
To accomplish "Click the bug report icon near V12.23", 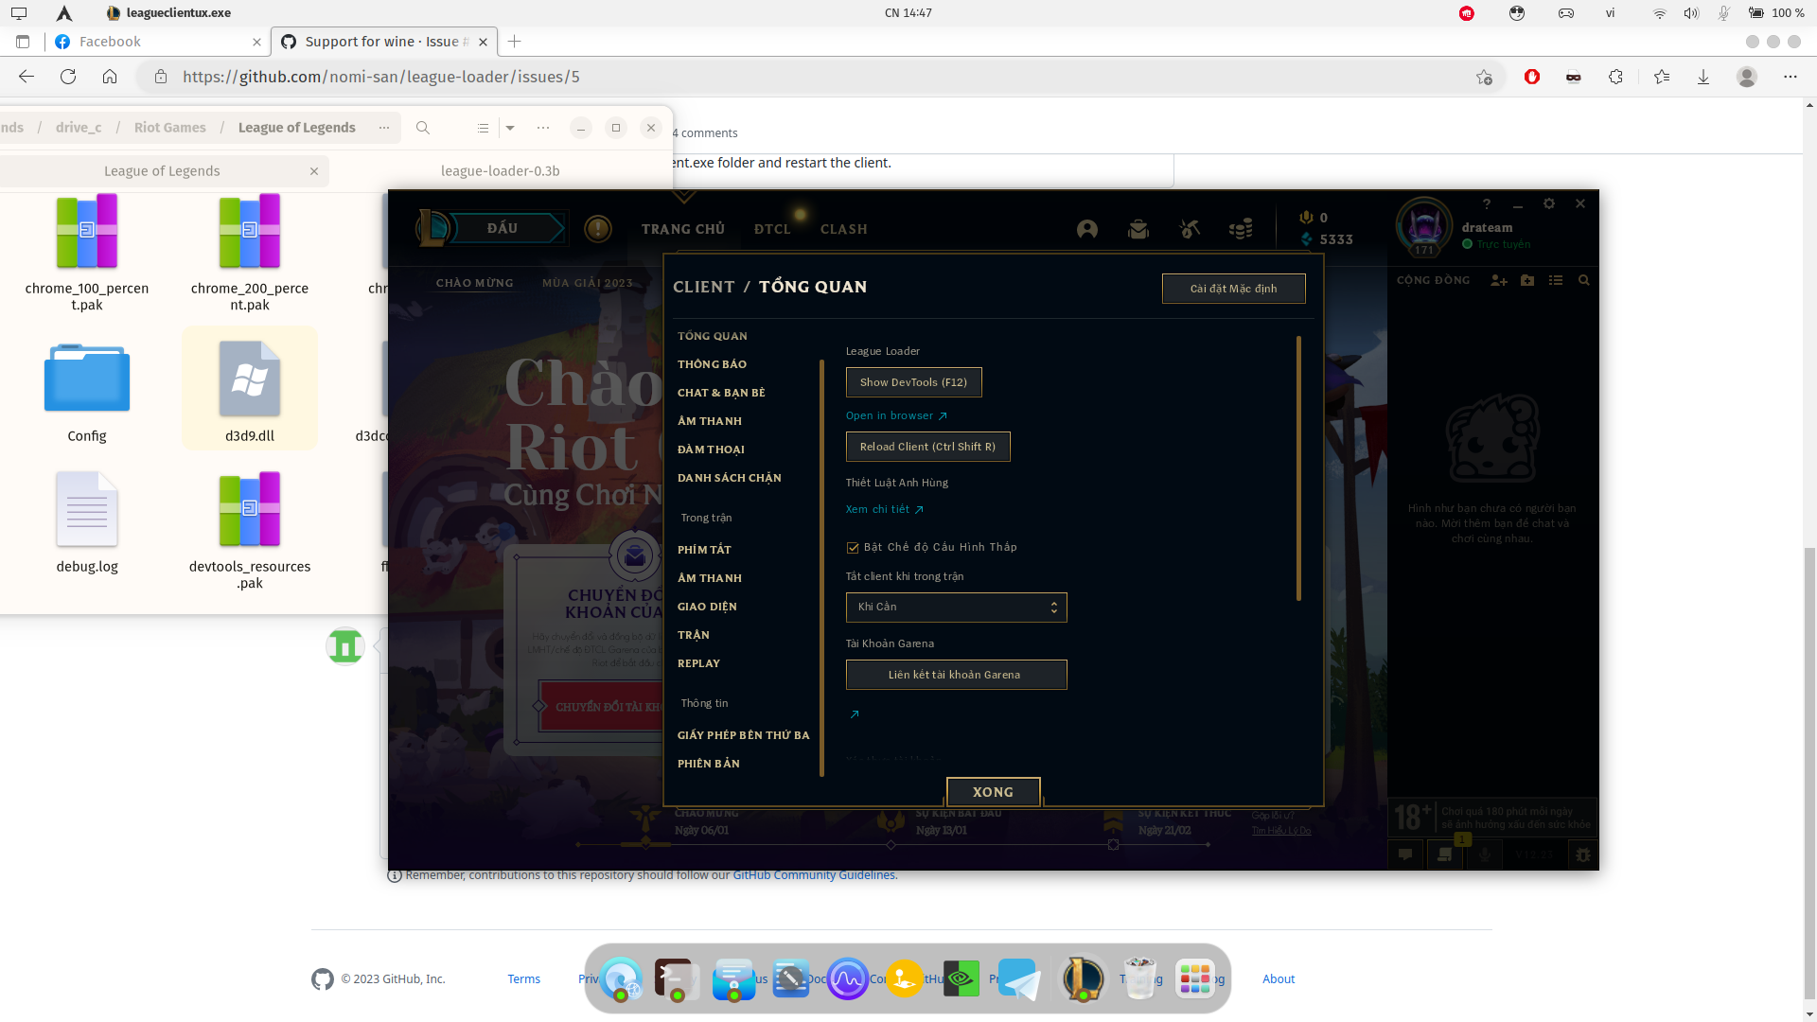I will 1583,855.
